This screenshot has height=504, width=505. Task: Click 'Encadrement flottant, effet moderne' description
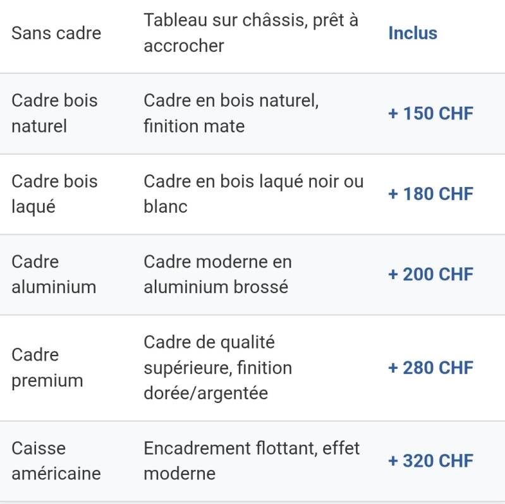tap(251, 460)
